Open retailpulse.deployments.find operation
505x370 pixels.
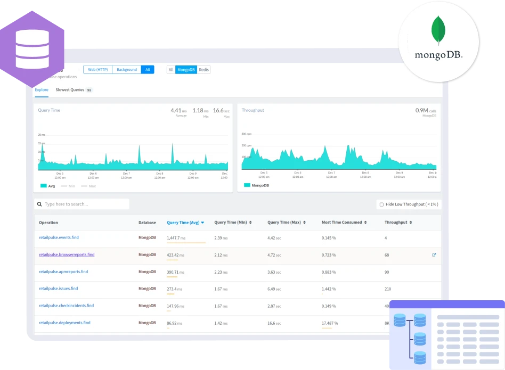pyautogui.click(x=65, y=323)
